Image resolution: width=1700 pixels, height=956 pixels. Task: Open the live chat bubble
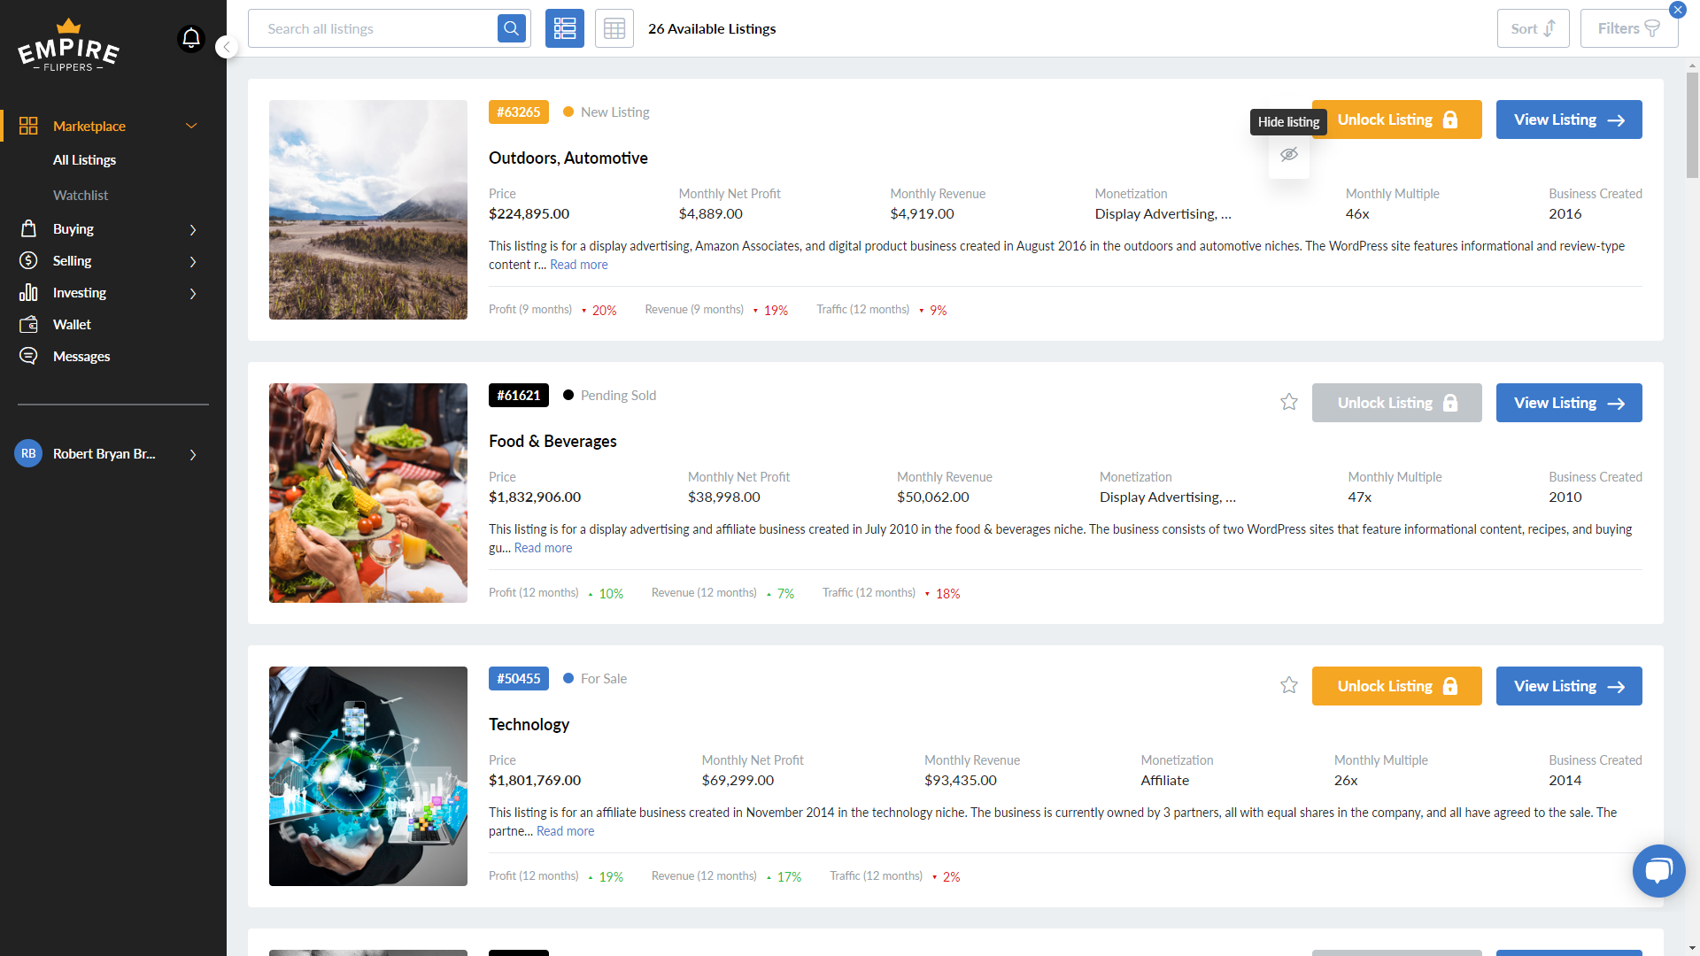click(1658, 871)
